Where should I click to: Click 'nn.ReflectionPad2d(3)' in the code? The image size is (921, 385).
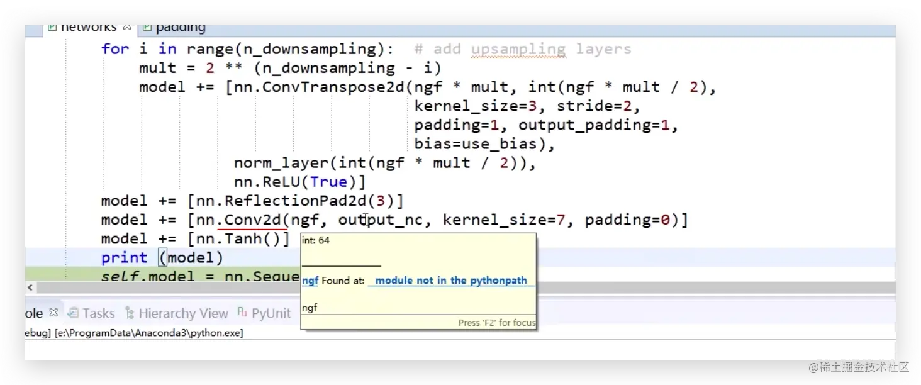(x=295, y=201)
